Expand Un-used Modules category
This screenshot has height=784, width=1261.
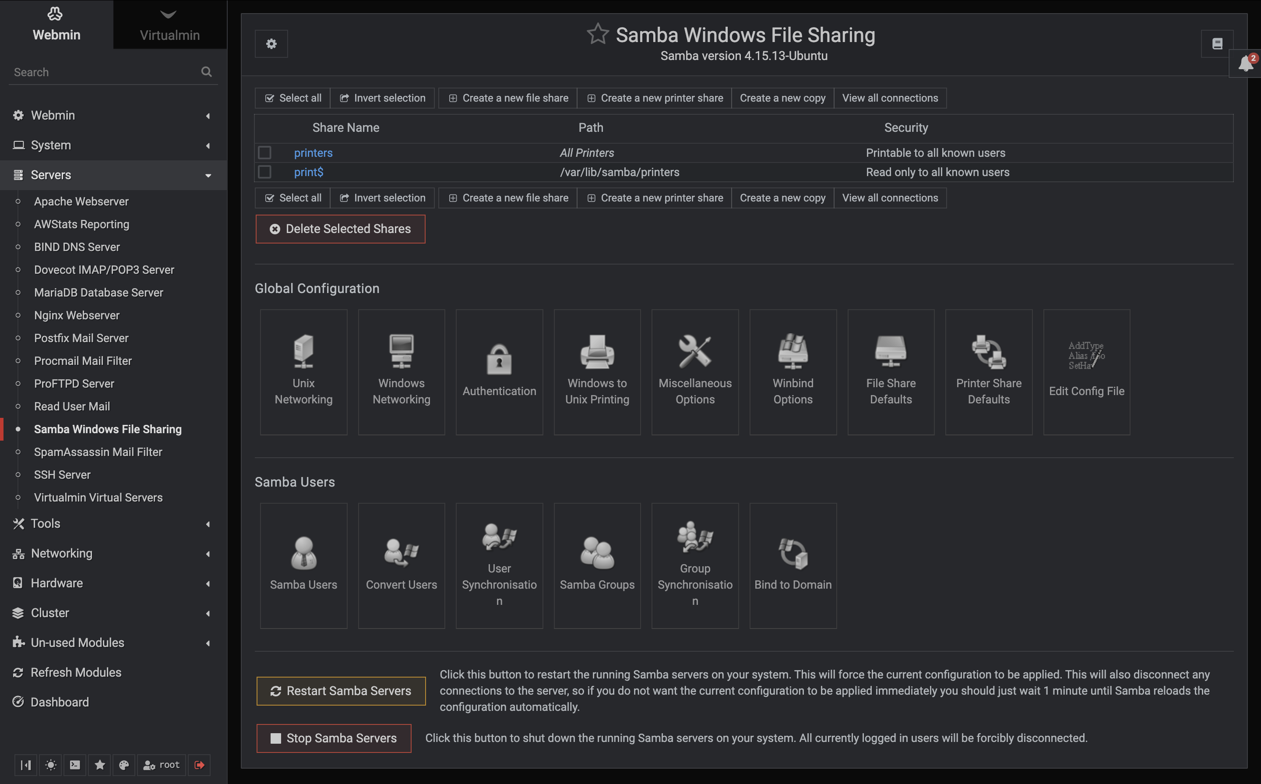(113, 643)
